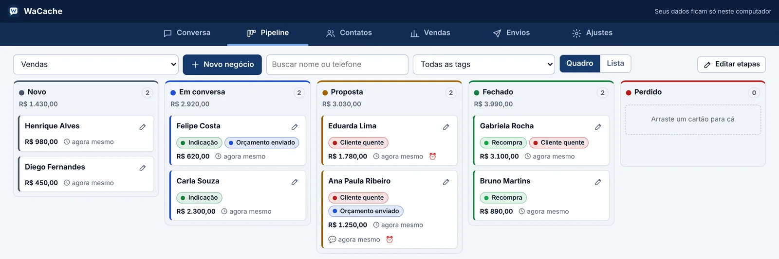Click the Indicação tag on Carla Souza card
This screenshot has height=259, width=779.
tap(200, 198)
